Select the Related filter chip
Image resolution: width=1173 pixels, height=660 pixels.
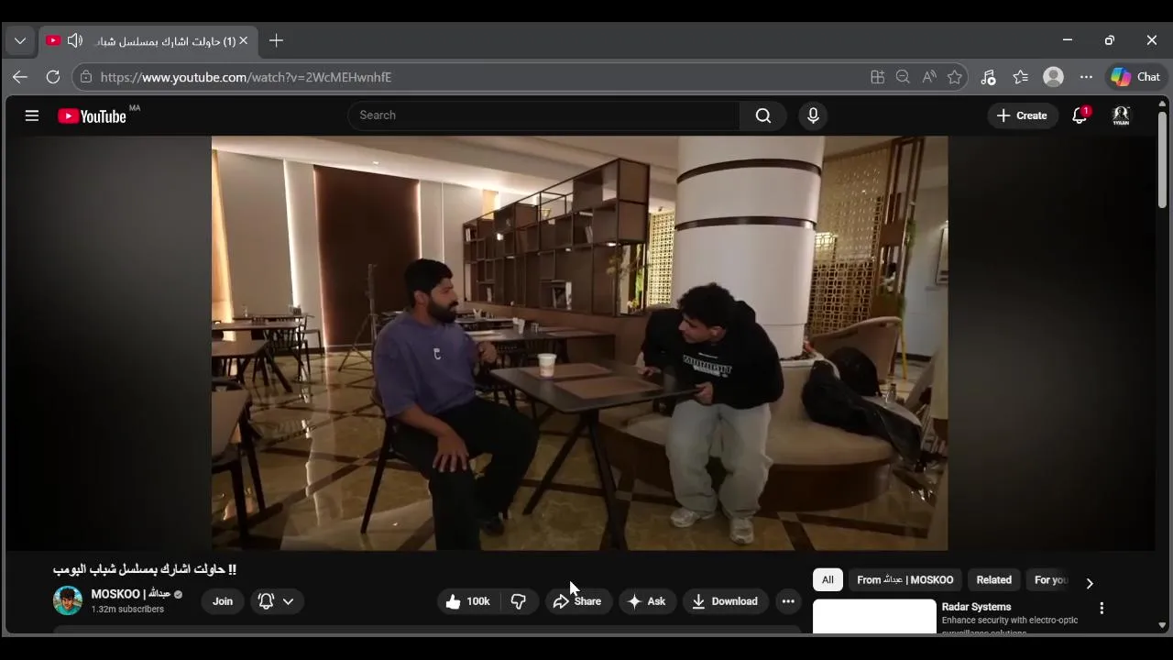994,580
